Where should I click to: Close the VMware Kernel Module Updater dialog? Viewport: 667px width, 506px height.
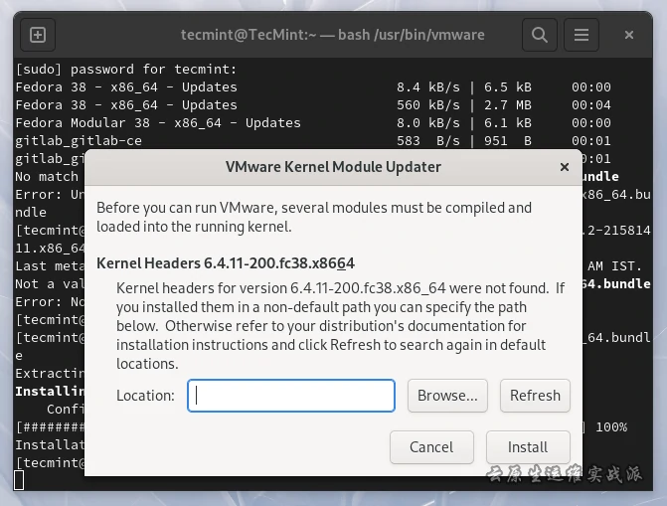click(x=564, y=167)
